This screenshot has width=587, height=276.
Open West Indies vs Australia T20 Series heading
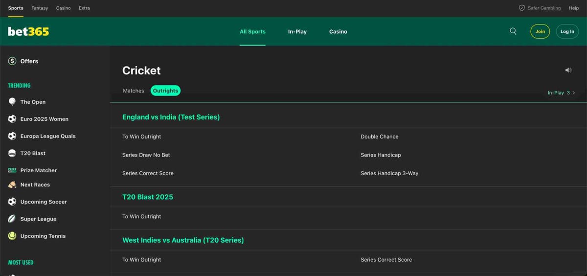[183, 240]
